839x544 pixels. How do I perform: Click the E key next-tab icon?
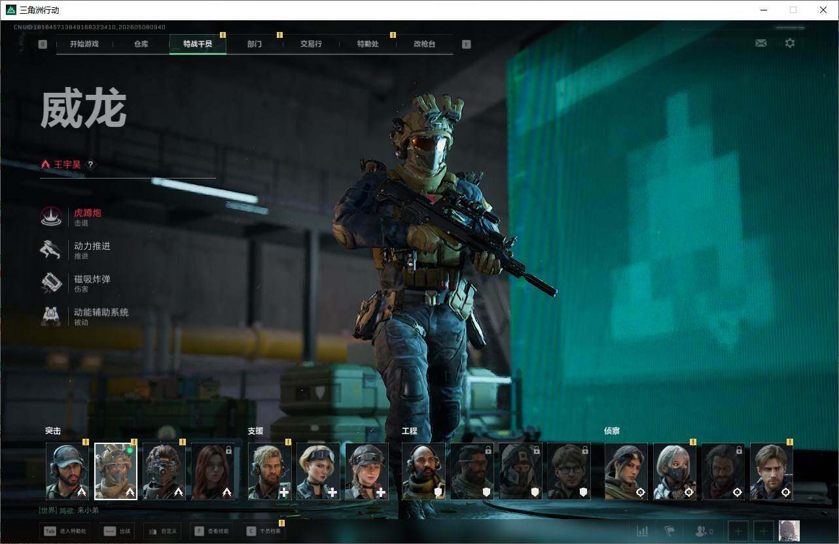coord(466,44)
